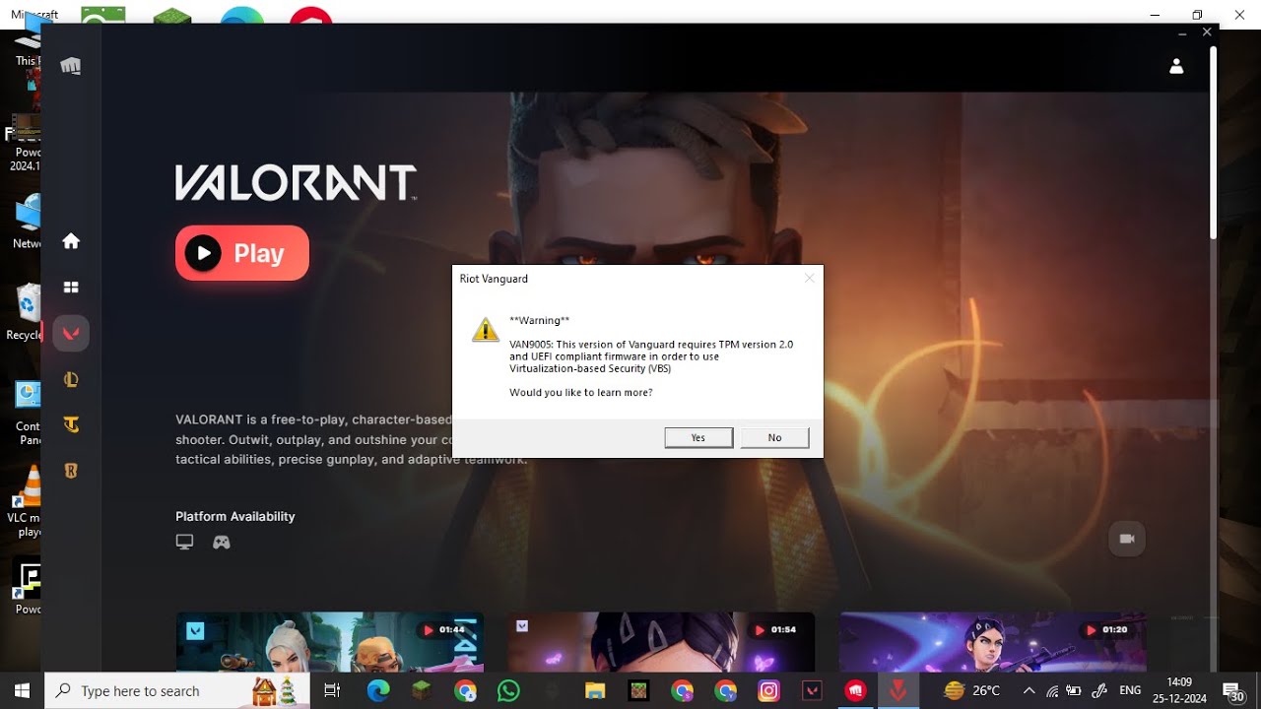
Task: Open the video thumbnail lasting 01:44
Action: 330,642
